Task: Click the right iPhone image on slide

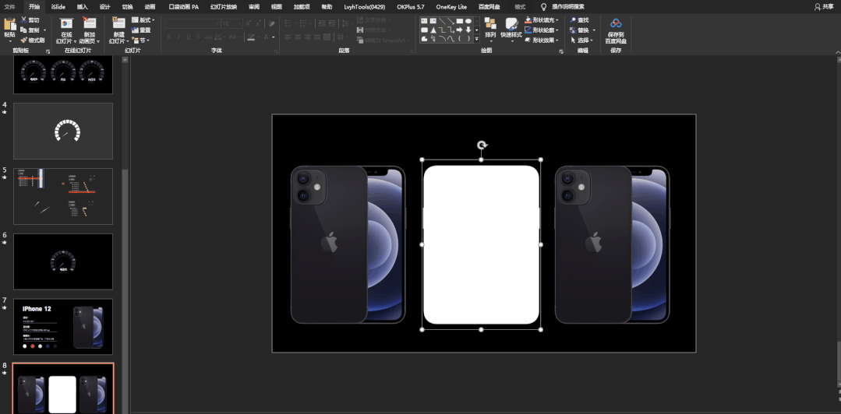Action: (613, 245)
